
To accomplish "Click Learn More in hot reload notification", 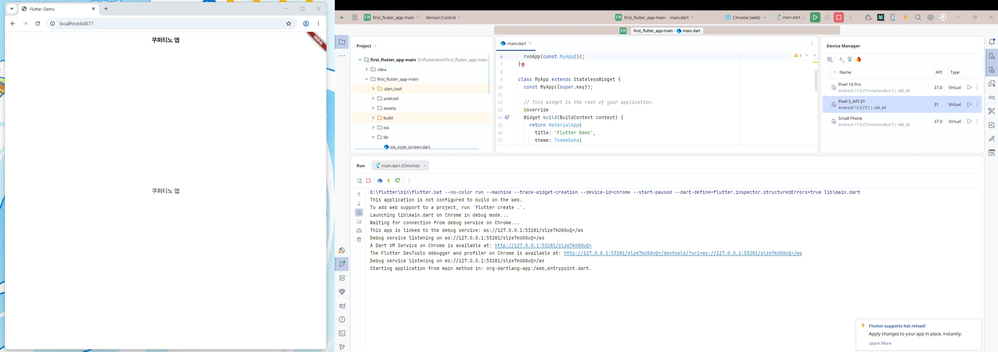I will pos(880,343).
